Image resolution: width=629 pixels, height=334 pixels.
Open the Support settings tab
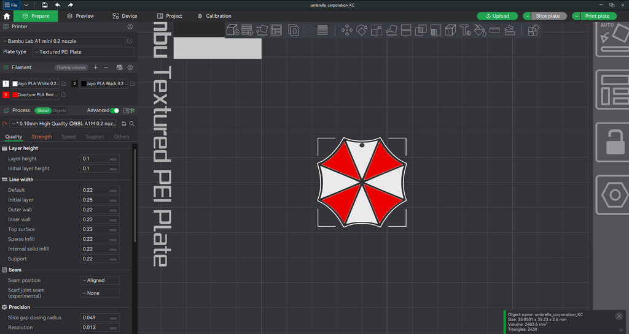click(95, 137)
